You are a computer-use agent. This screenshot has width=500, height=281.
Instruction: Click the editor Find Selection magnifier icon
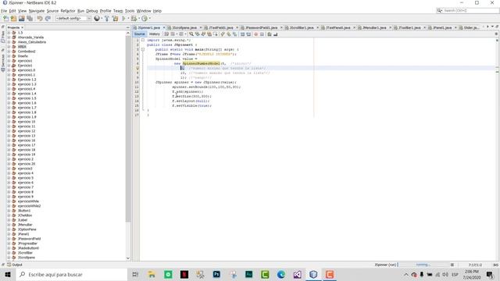191,34
